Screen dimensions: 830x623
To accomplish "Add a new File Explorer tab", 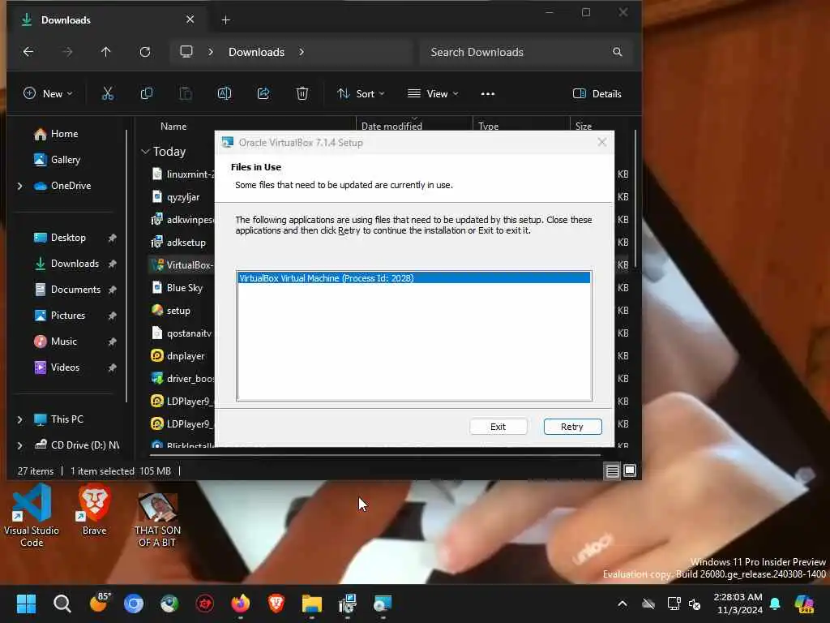I will (225, 20).
